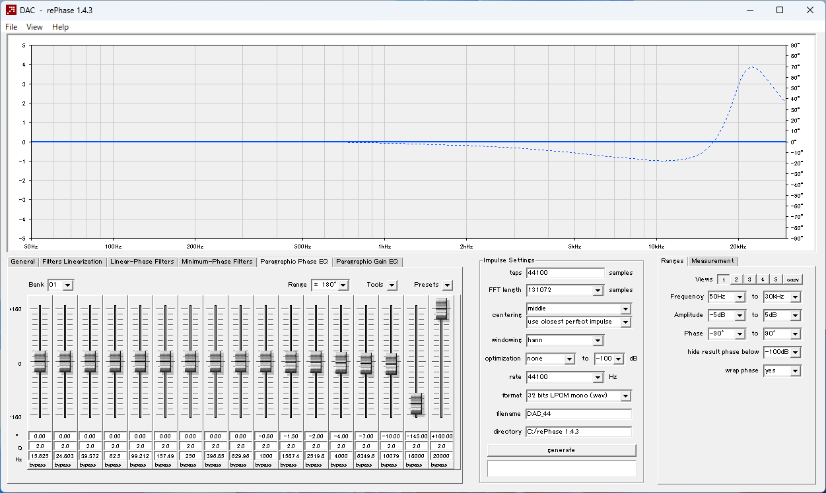Click the copy button next to Views
This screenshot has width=826, height=493.
click(x=793, y=279)
